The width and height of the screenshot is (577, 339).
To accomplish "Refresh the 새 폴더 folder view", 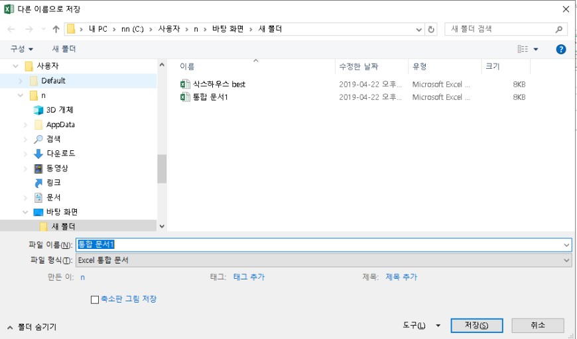I will tap(431, 29).
